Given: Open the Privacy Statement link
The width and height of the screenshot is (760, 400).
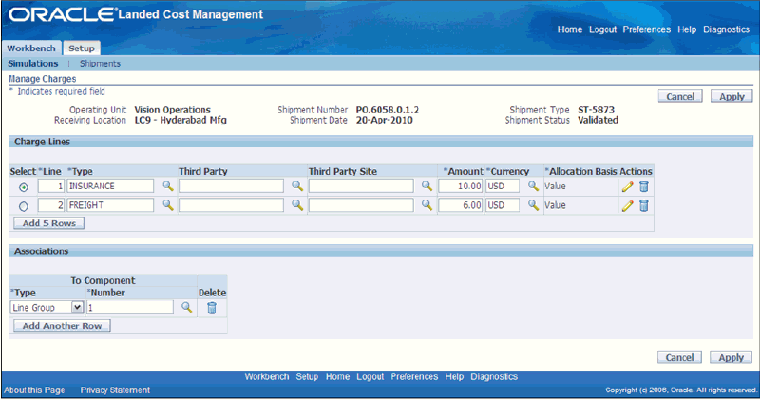Looking at the screenshot, I should coord(115,390).
